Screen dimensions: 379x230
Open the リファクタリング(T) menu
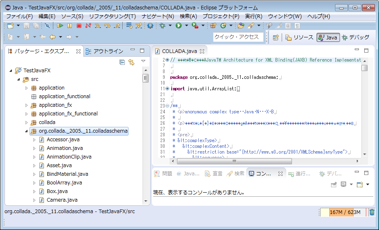click(x=113, y=16)
